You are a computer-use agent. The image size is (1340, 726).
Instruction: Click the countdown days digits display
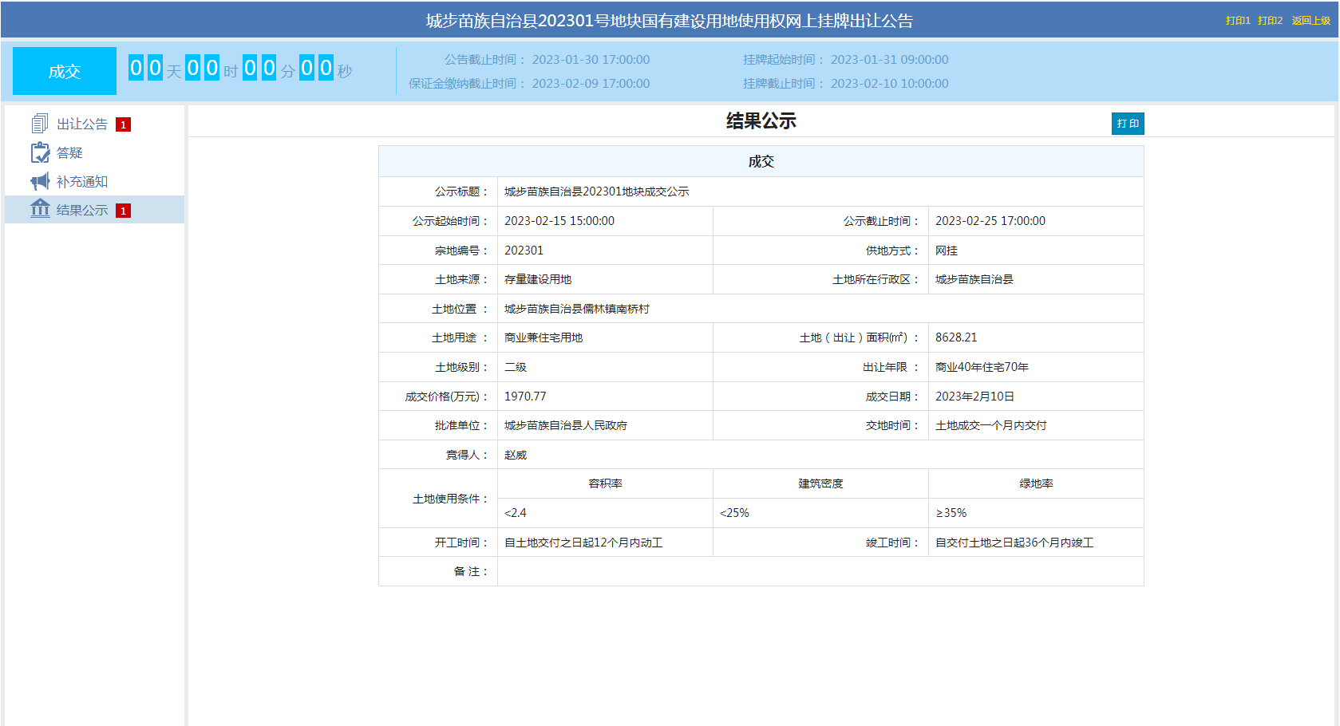145,69
